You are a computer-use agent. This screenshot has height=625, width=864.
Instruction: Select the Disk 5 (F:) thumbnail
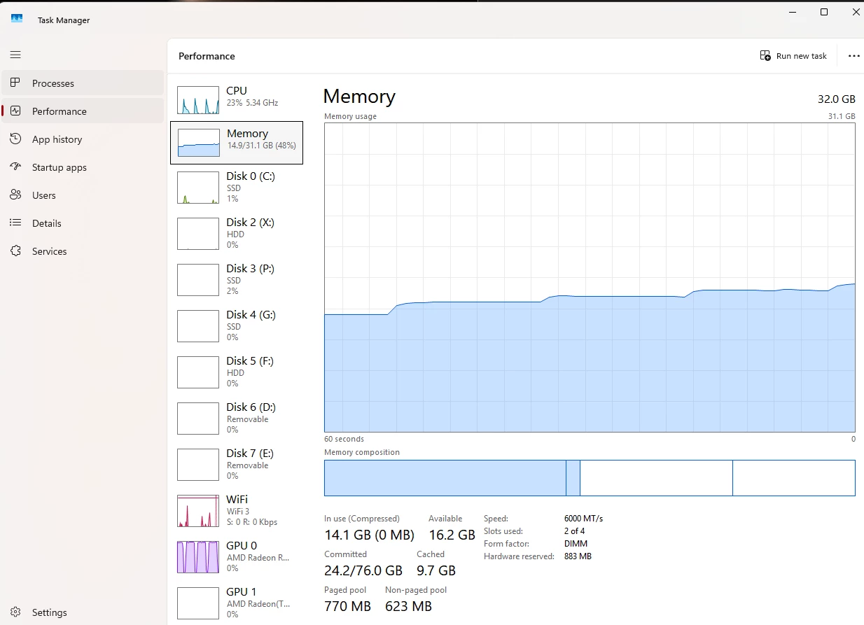click(198, 372)
